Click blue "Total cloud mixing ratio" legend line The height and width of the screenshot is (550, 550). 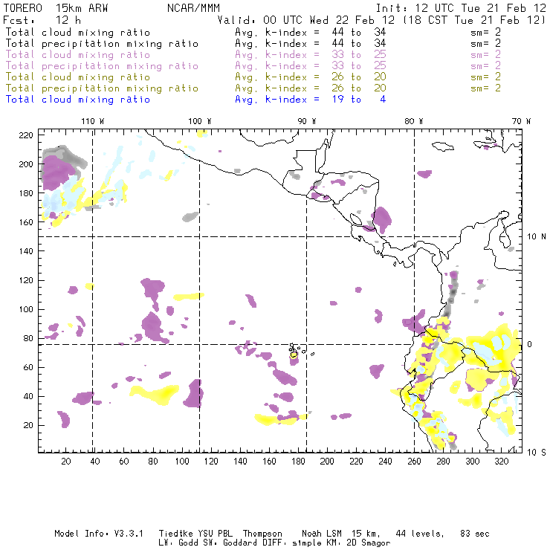pos(78,100)
